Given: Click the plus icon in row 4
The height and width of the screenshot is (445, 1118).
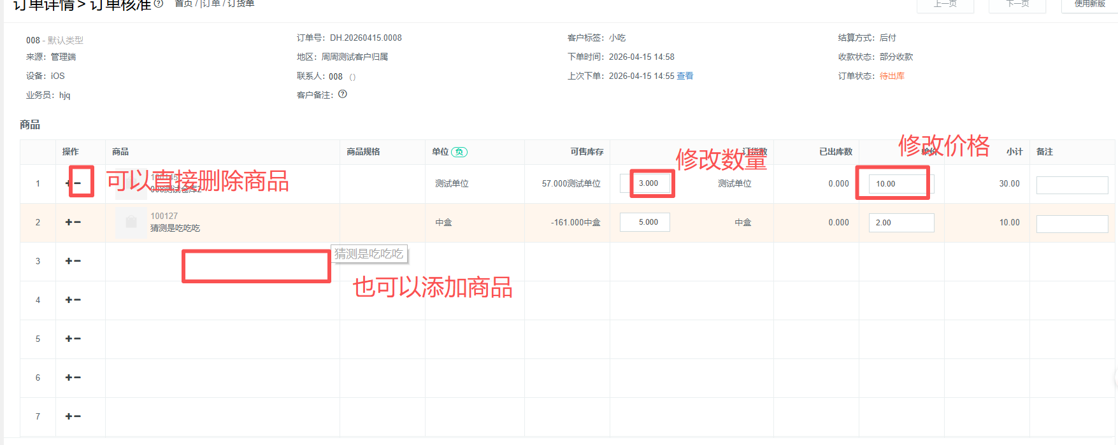Looking at the screenshot, I should (x=68, y=300).
